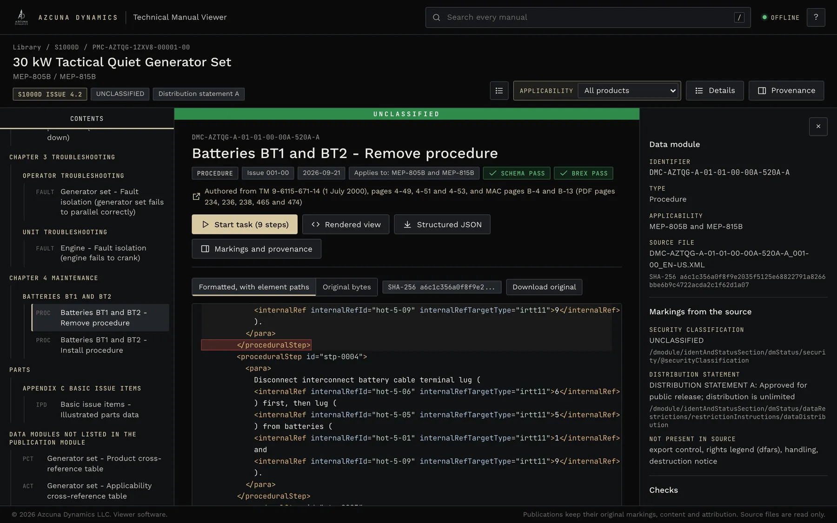Click the PROCEDURE type badge
This screenshot has width=837, height=523.
pos(215,173)
